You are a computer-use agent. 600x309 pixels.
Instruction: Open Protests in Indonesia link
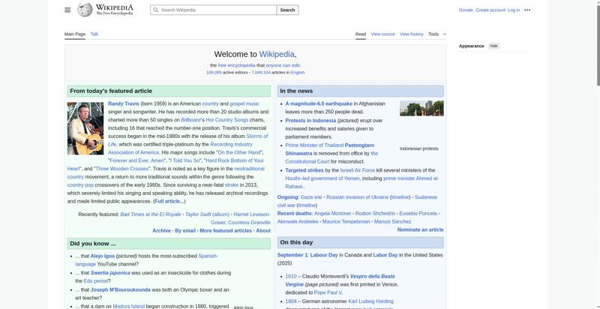pyautogui.click(x=310, y=121)
